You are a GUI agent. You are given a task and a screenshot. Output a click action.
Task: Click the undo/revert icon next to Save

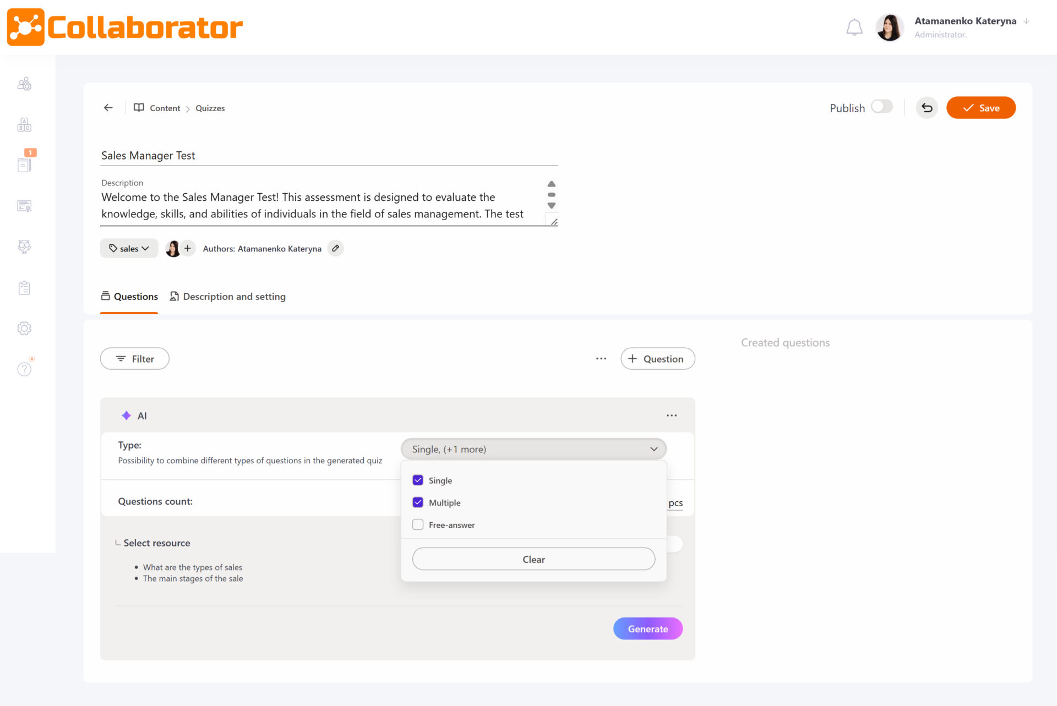927,108
